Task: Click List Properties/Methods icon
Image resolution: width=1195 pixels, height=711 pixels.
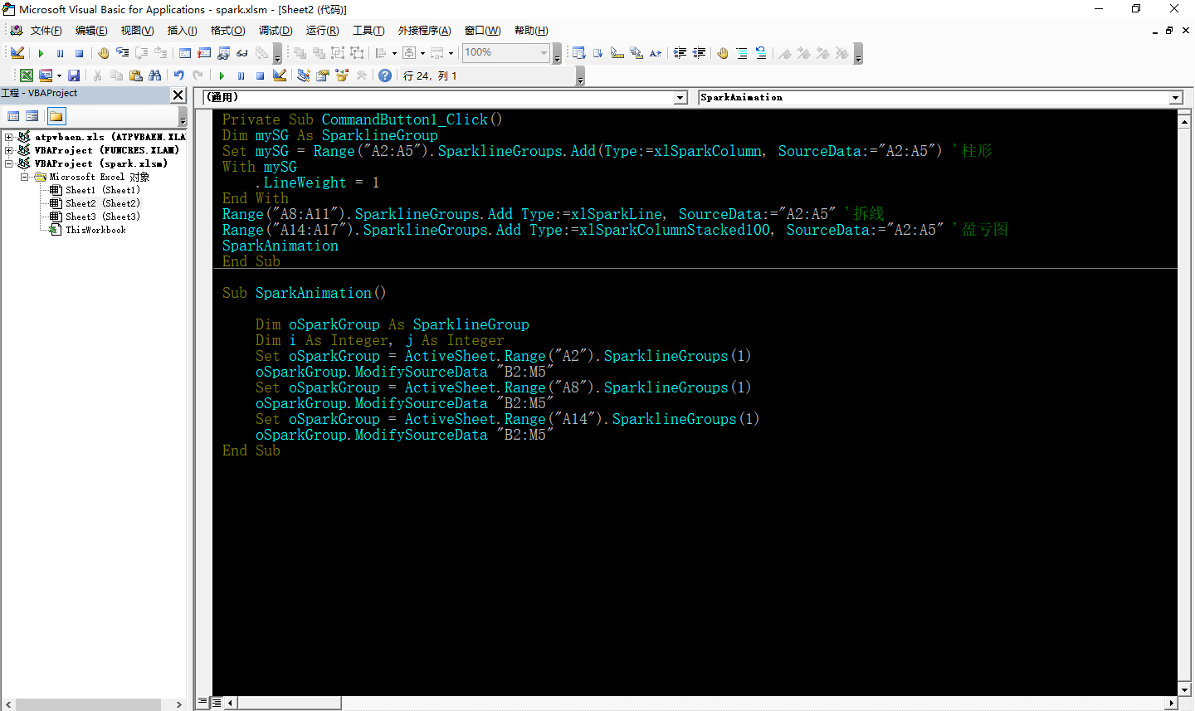Action: click(578, 52)
